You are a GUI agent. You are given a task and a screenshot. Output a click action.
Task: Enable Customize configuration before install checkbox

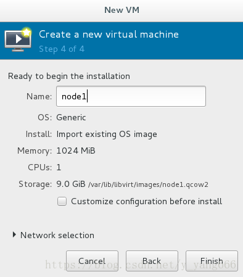pyautogui.click(x=62, y=201)
